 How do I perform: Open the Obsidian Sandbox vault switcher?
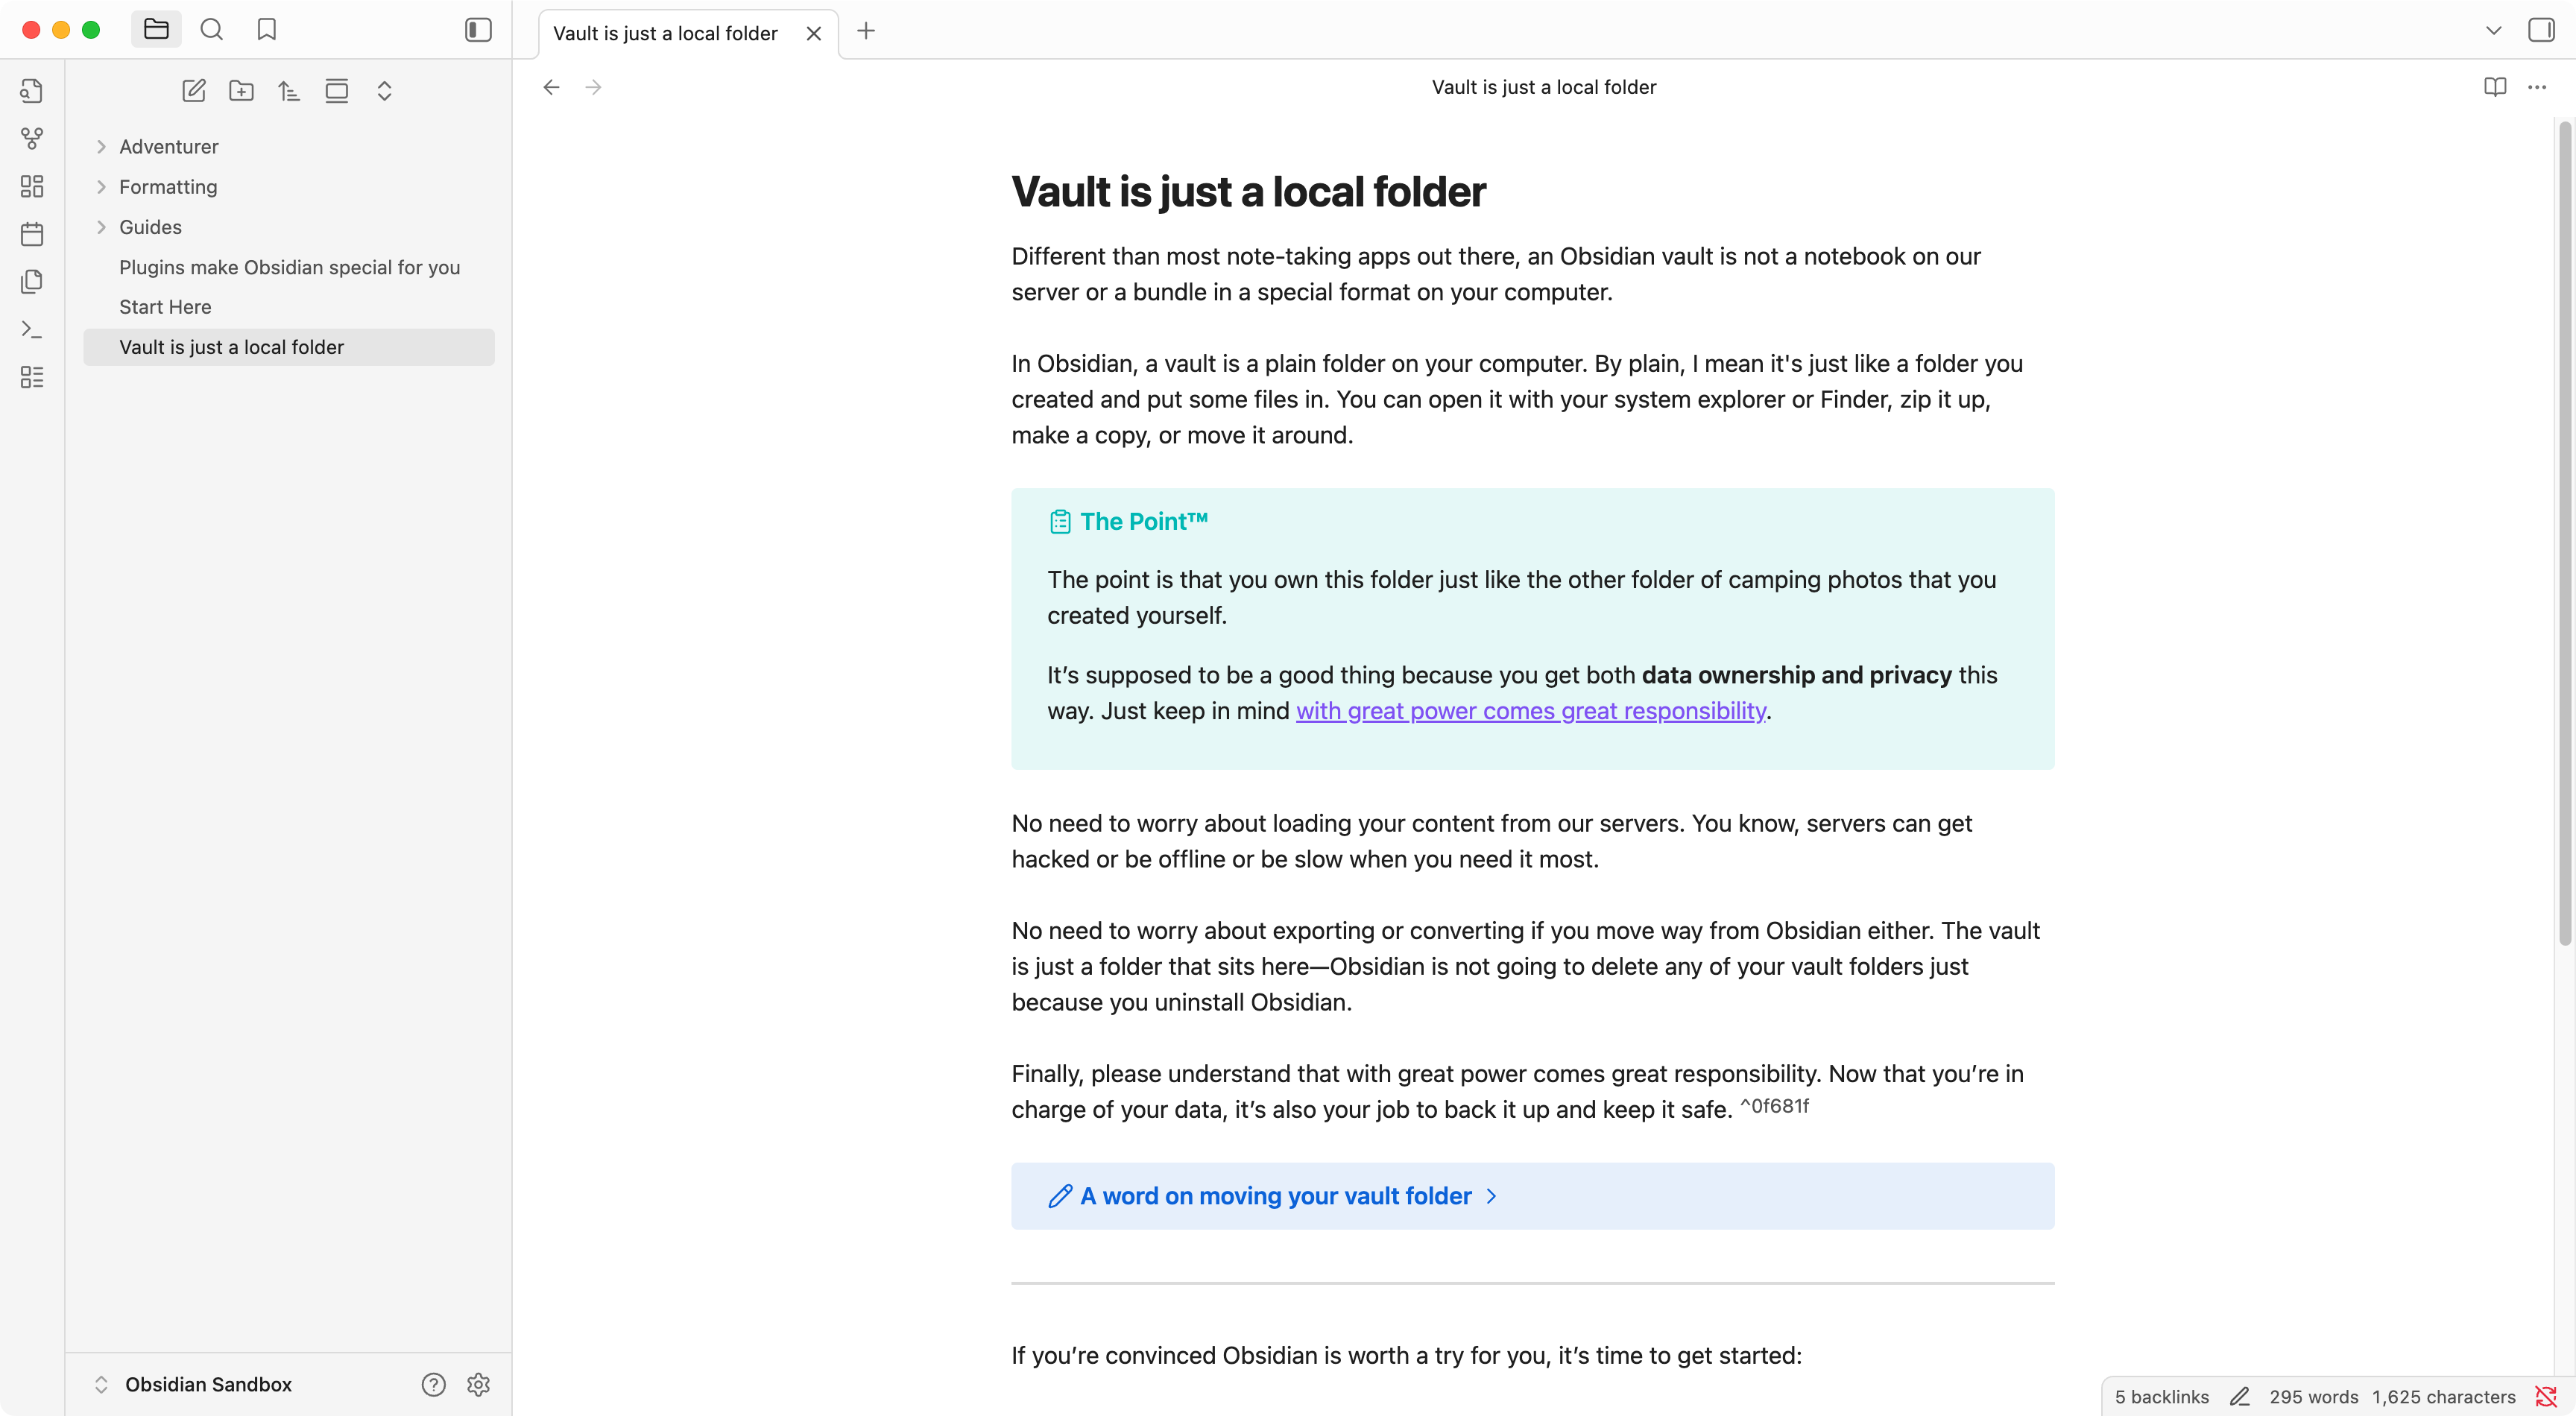(x=207, y=1384)
